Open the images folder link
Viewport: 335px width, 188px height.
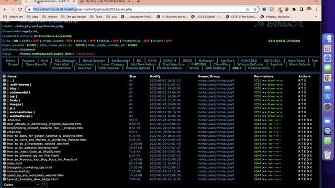15,104
